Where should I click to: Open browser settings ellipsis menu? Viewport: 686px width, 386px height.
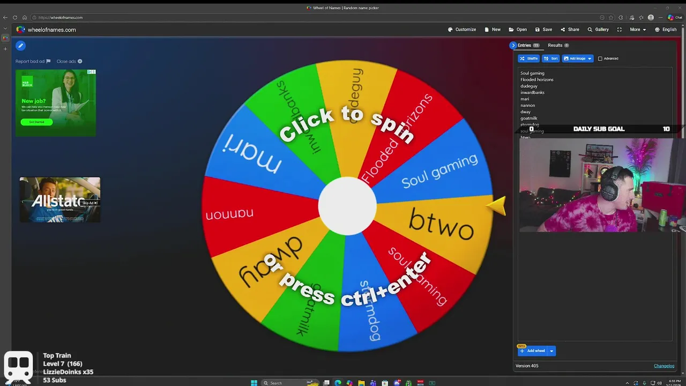(x=660, y=18)
